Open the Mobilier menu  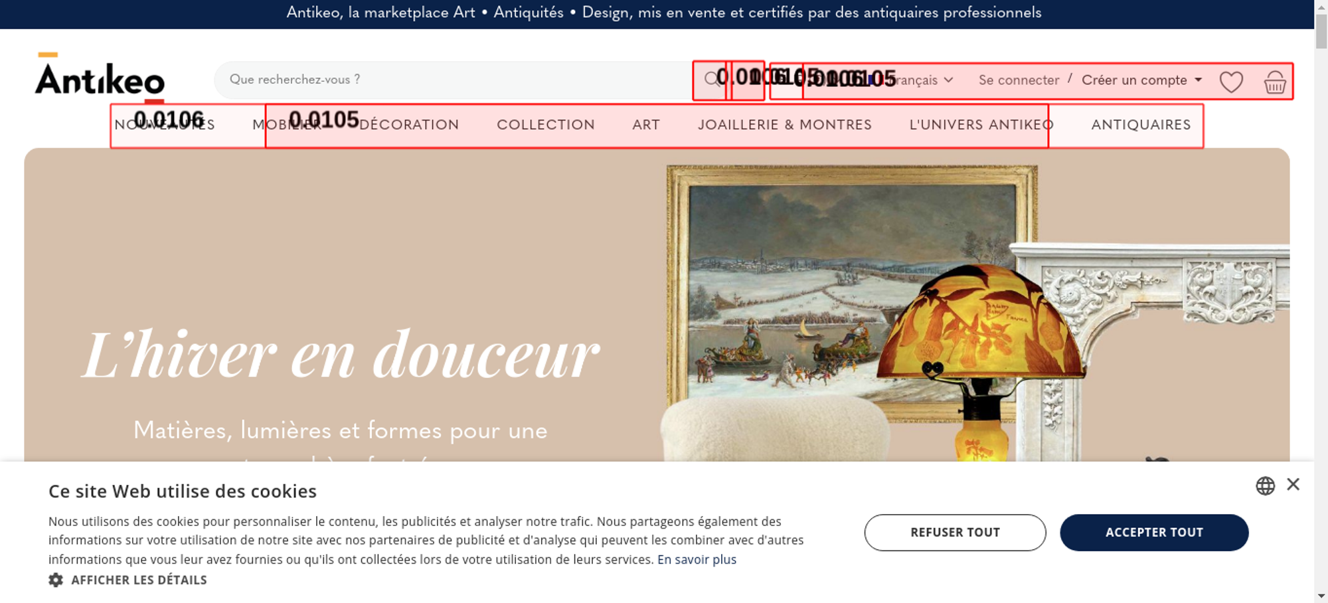tap(287, 125)
